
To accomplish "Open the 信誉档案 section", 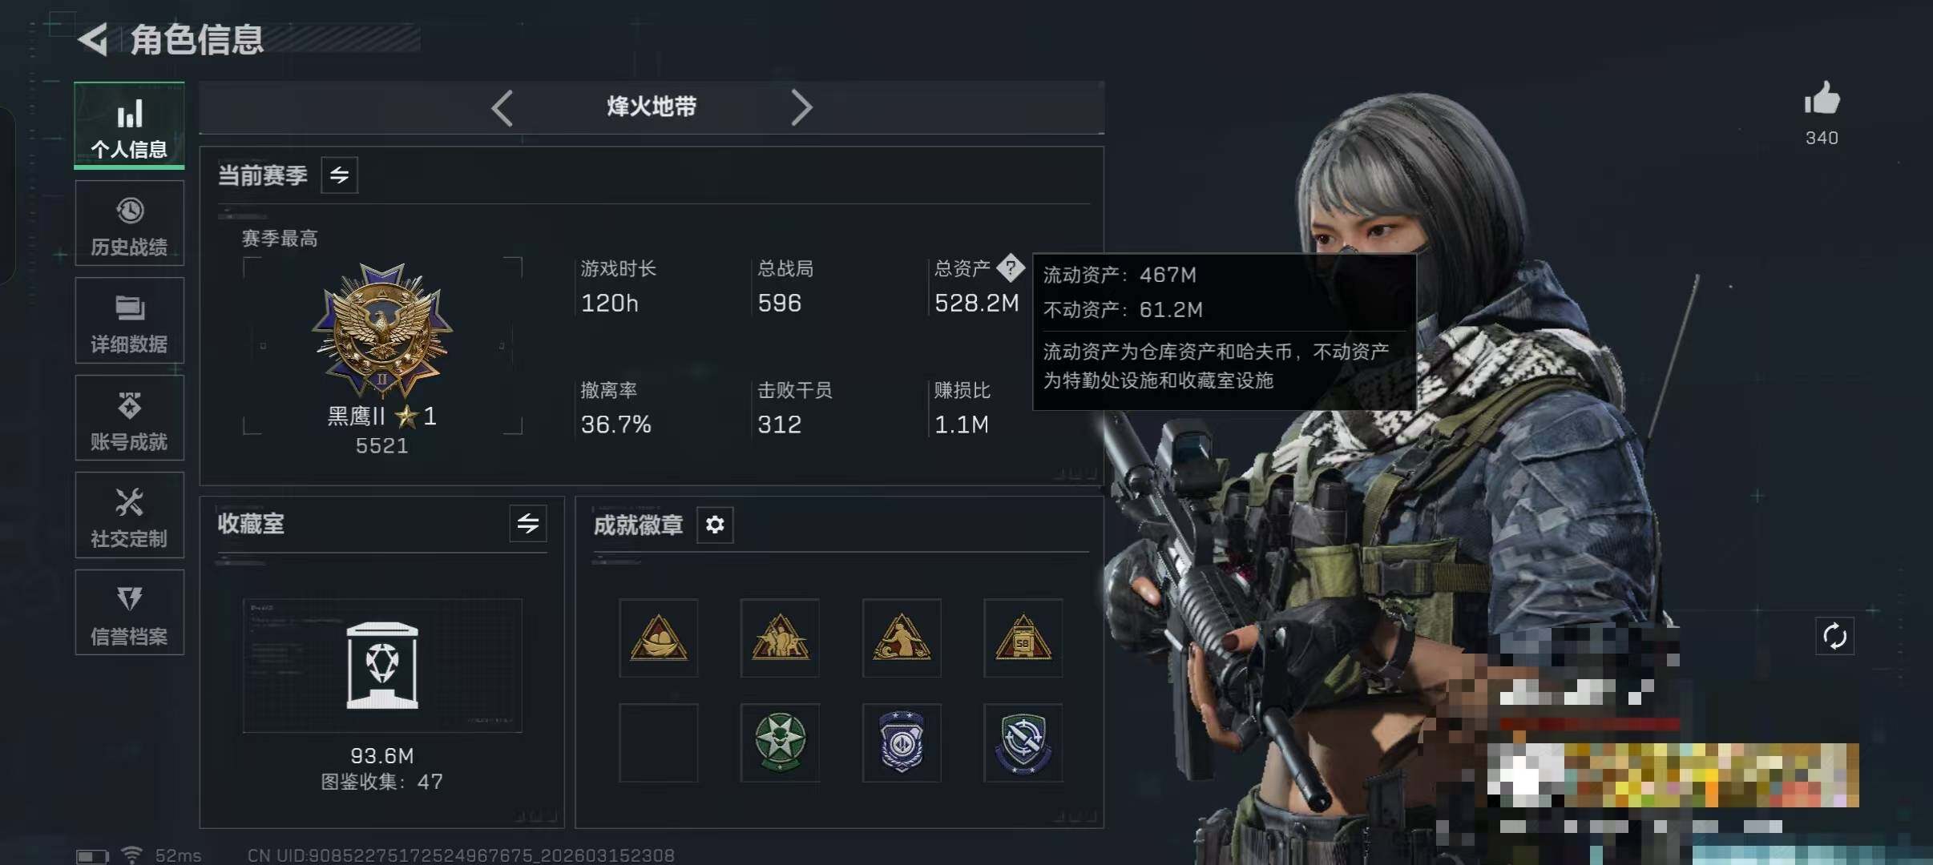I will pos(129,613).
